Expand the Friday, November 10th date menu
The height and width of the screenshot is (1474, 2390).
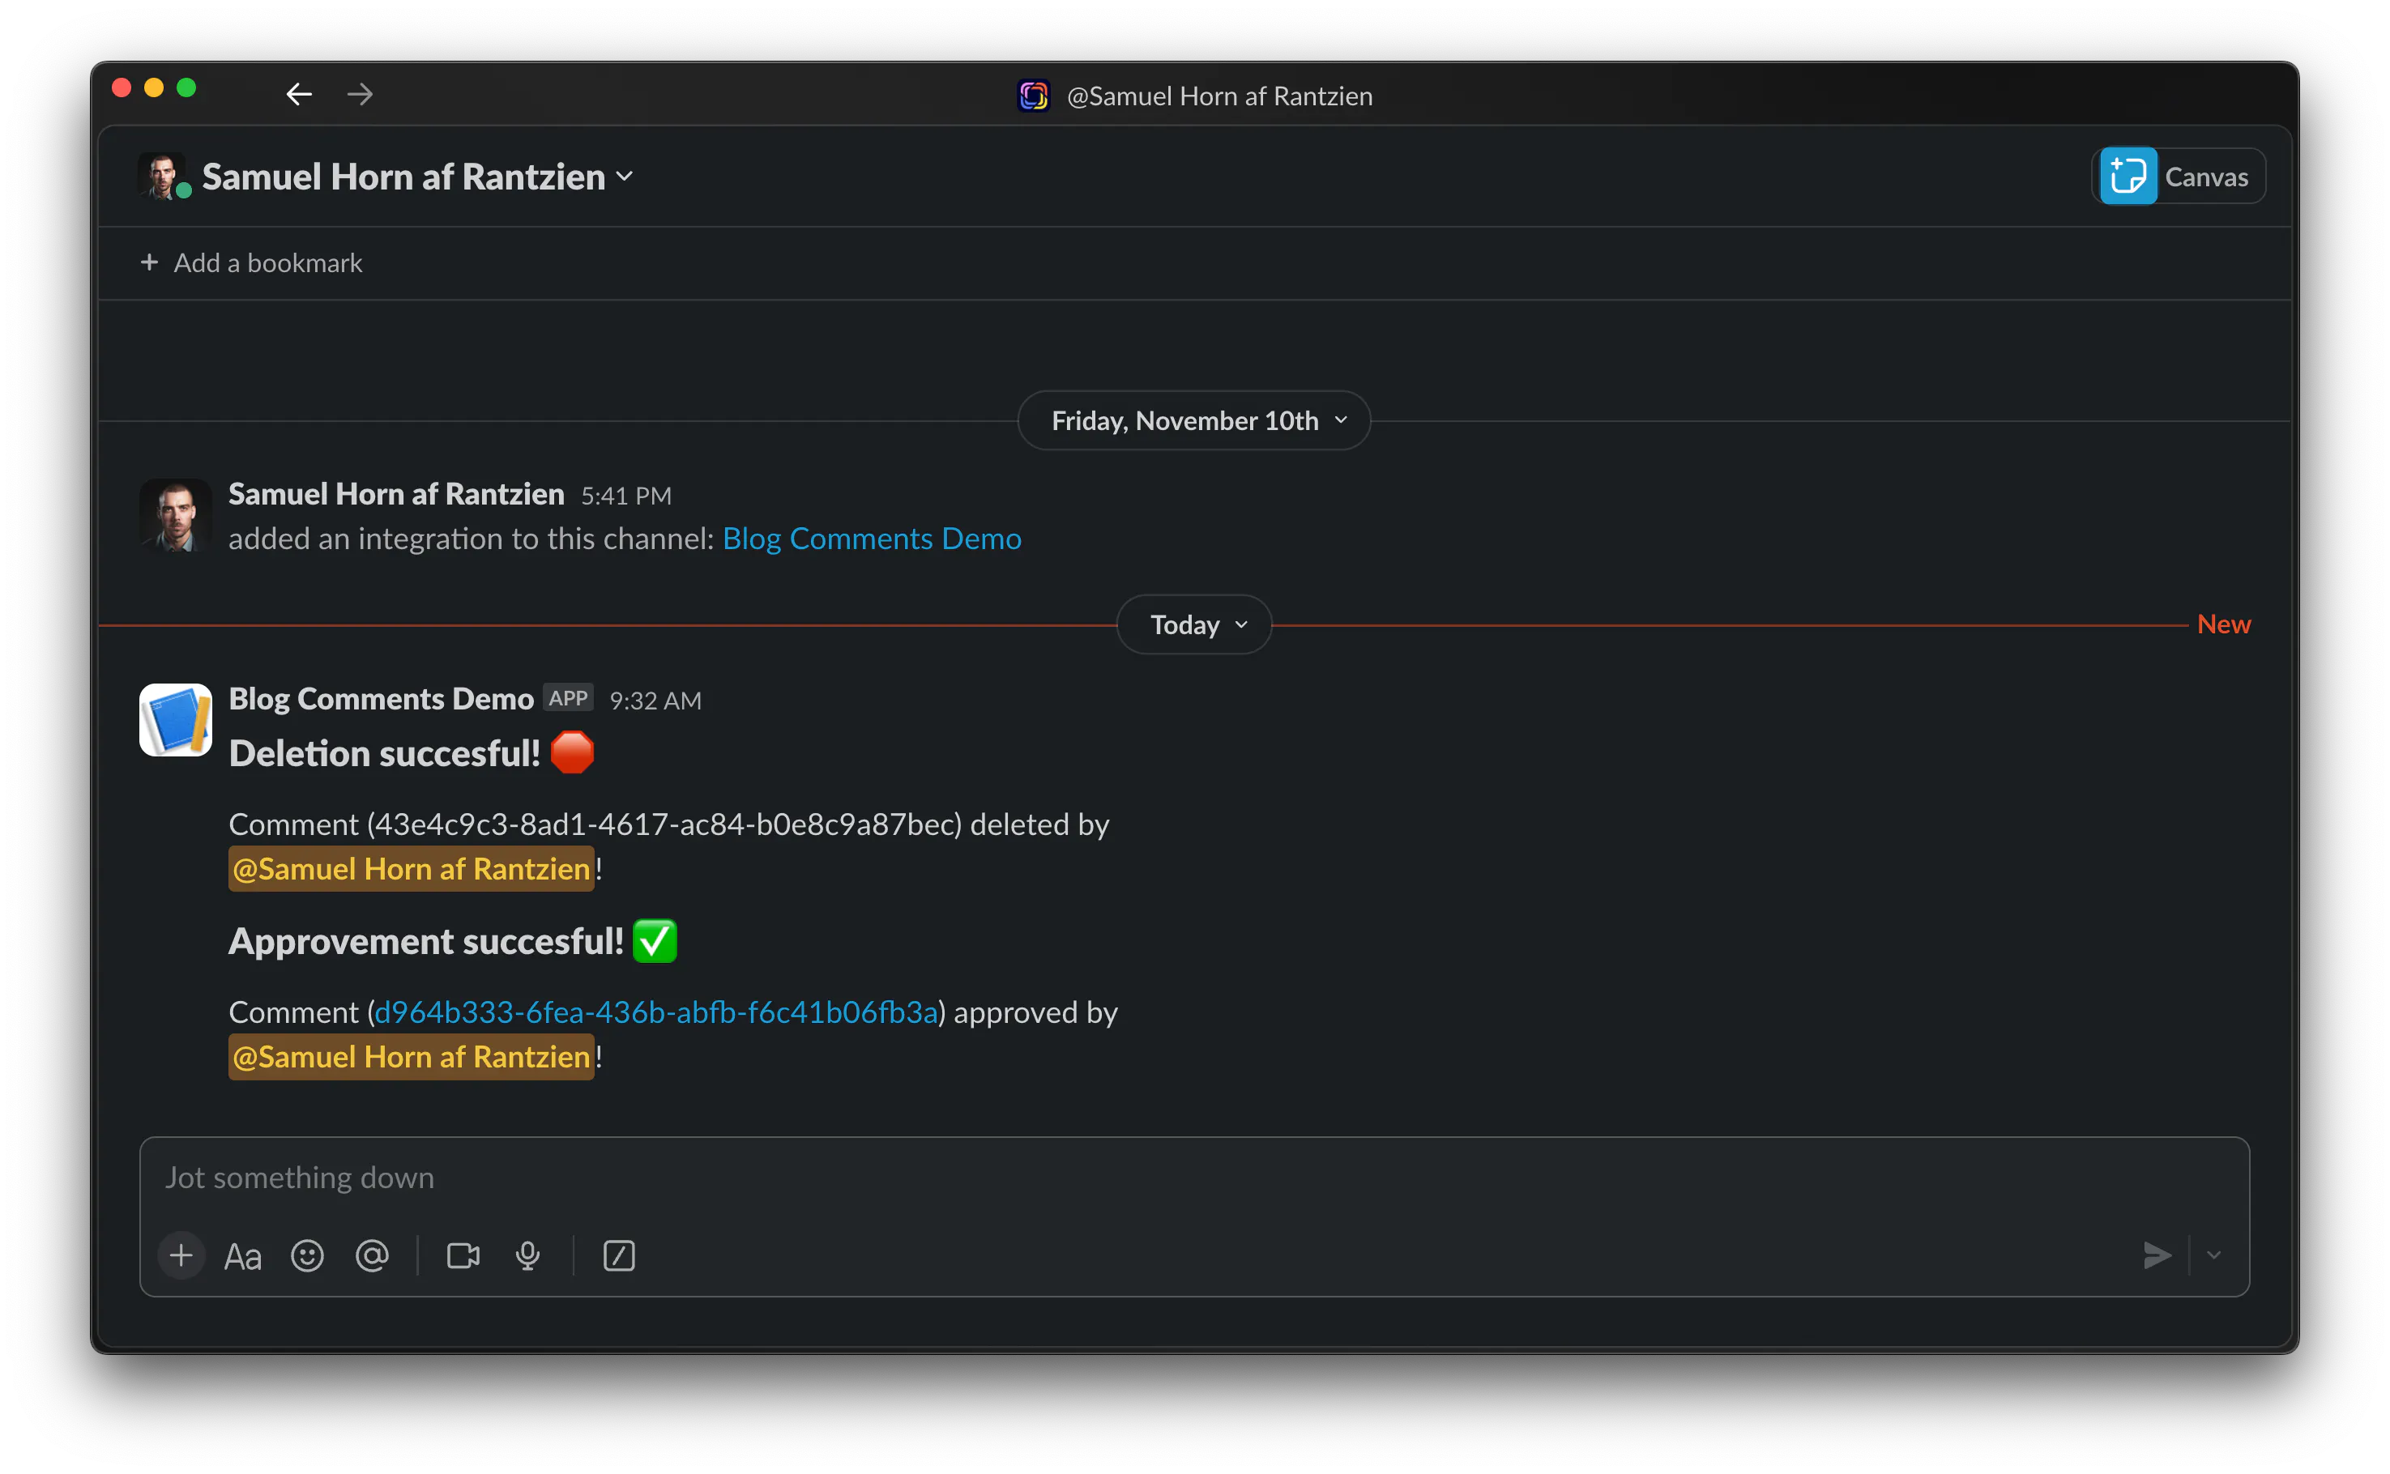click(x=1193, y=420)
